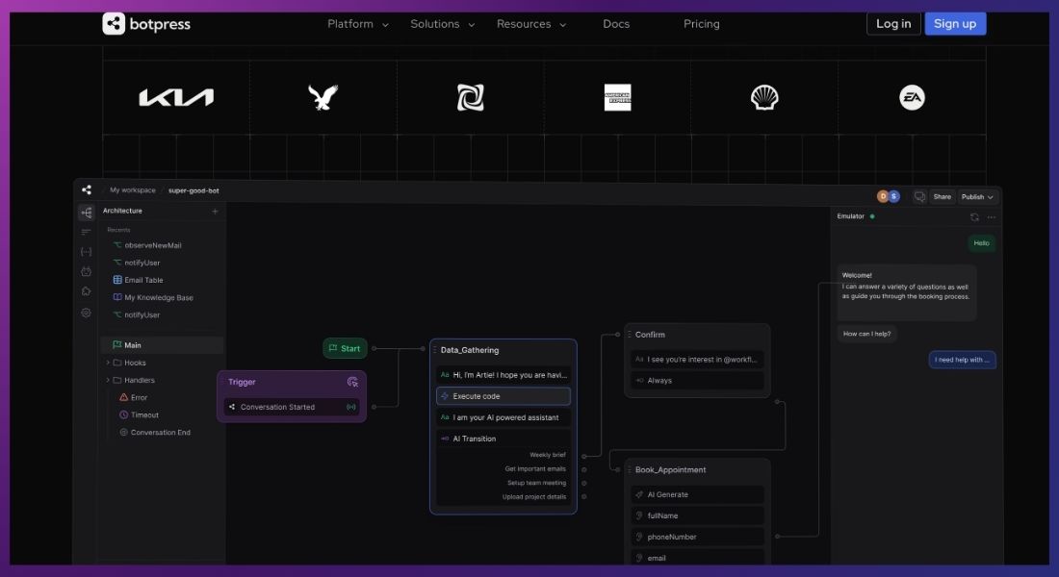Add item with Architecture plus icon
Screen dimensions: 1059x577
tap(215, 212)
